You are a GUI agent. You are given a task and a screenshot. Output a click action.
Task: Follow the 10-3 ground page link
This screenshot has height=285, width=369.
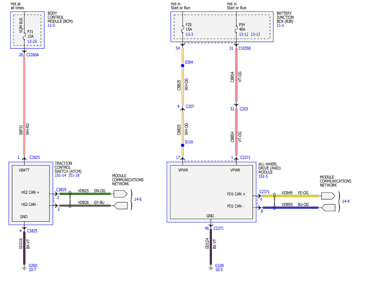219,270
